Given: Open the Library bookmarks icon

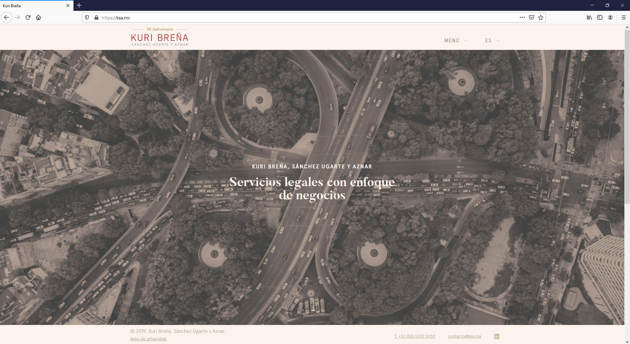Looking at the screenshot, I should [x=589, y=18].
